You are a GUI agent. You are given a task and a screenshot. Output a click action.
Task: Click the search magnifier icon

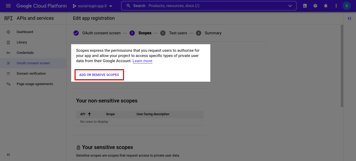pos(128,6)
